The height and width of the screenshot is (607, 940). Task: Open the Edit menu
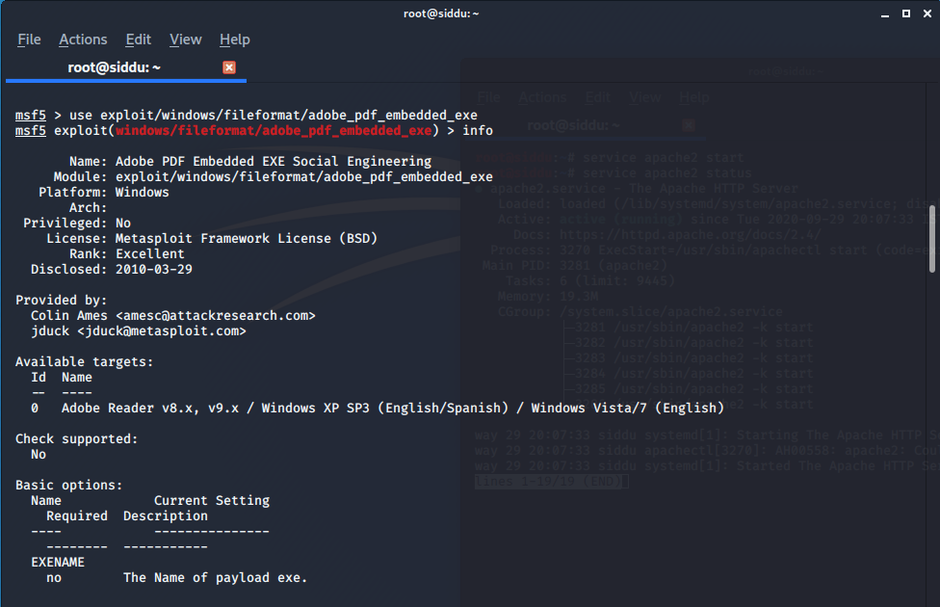click(139, 40)
